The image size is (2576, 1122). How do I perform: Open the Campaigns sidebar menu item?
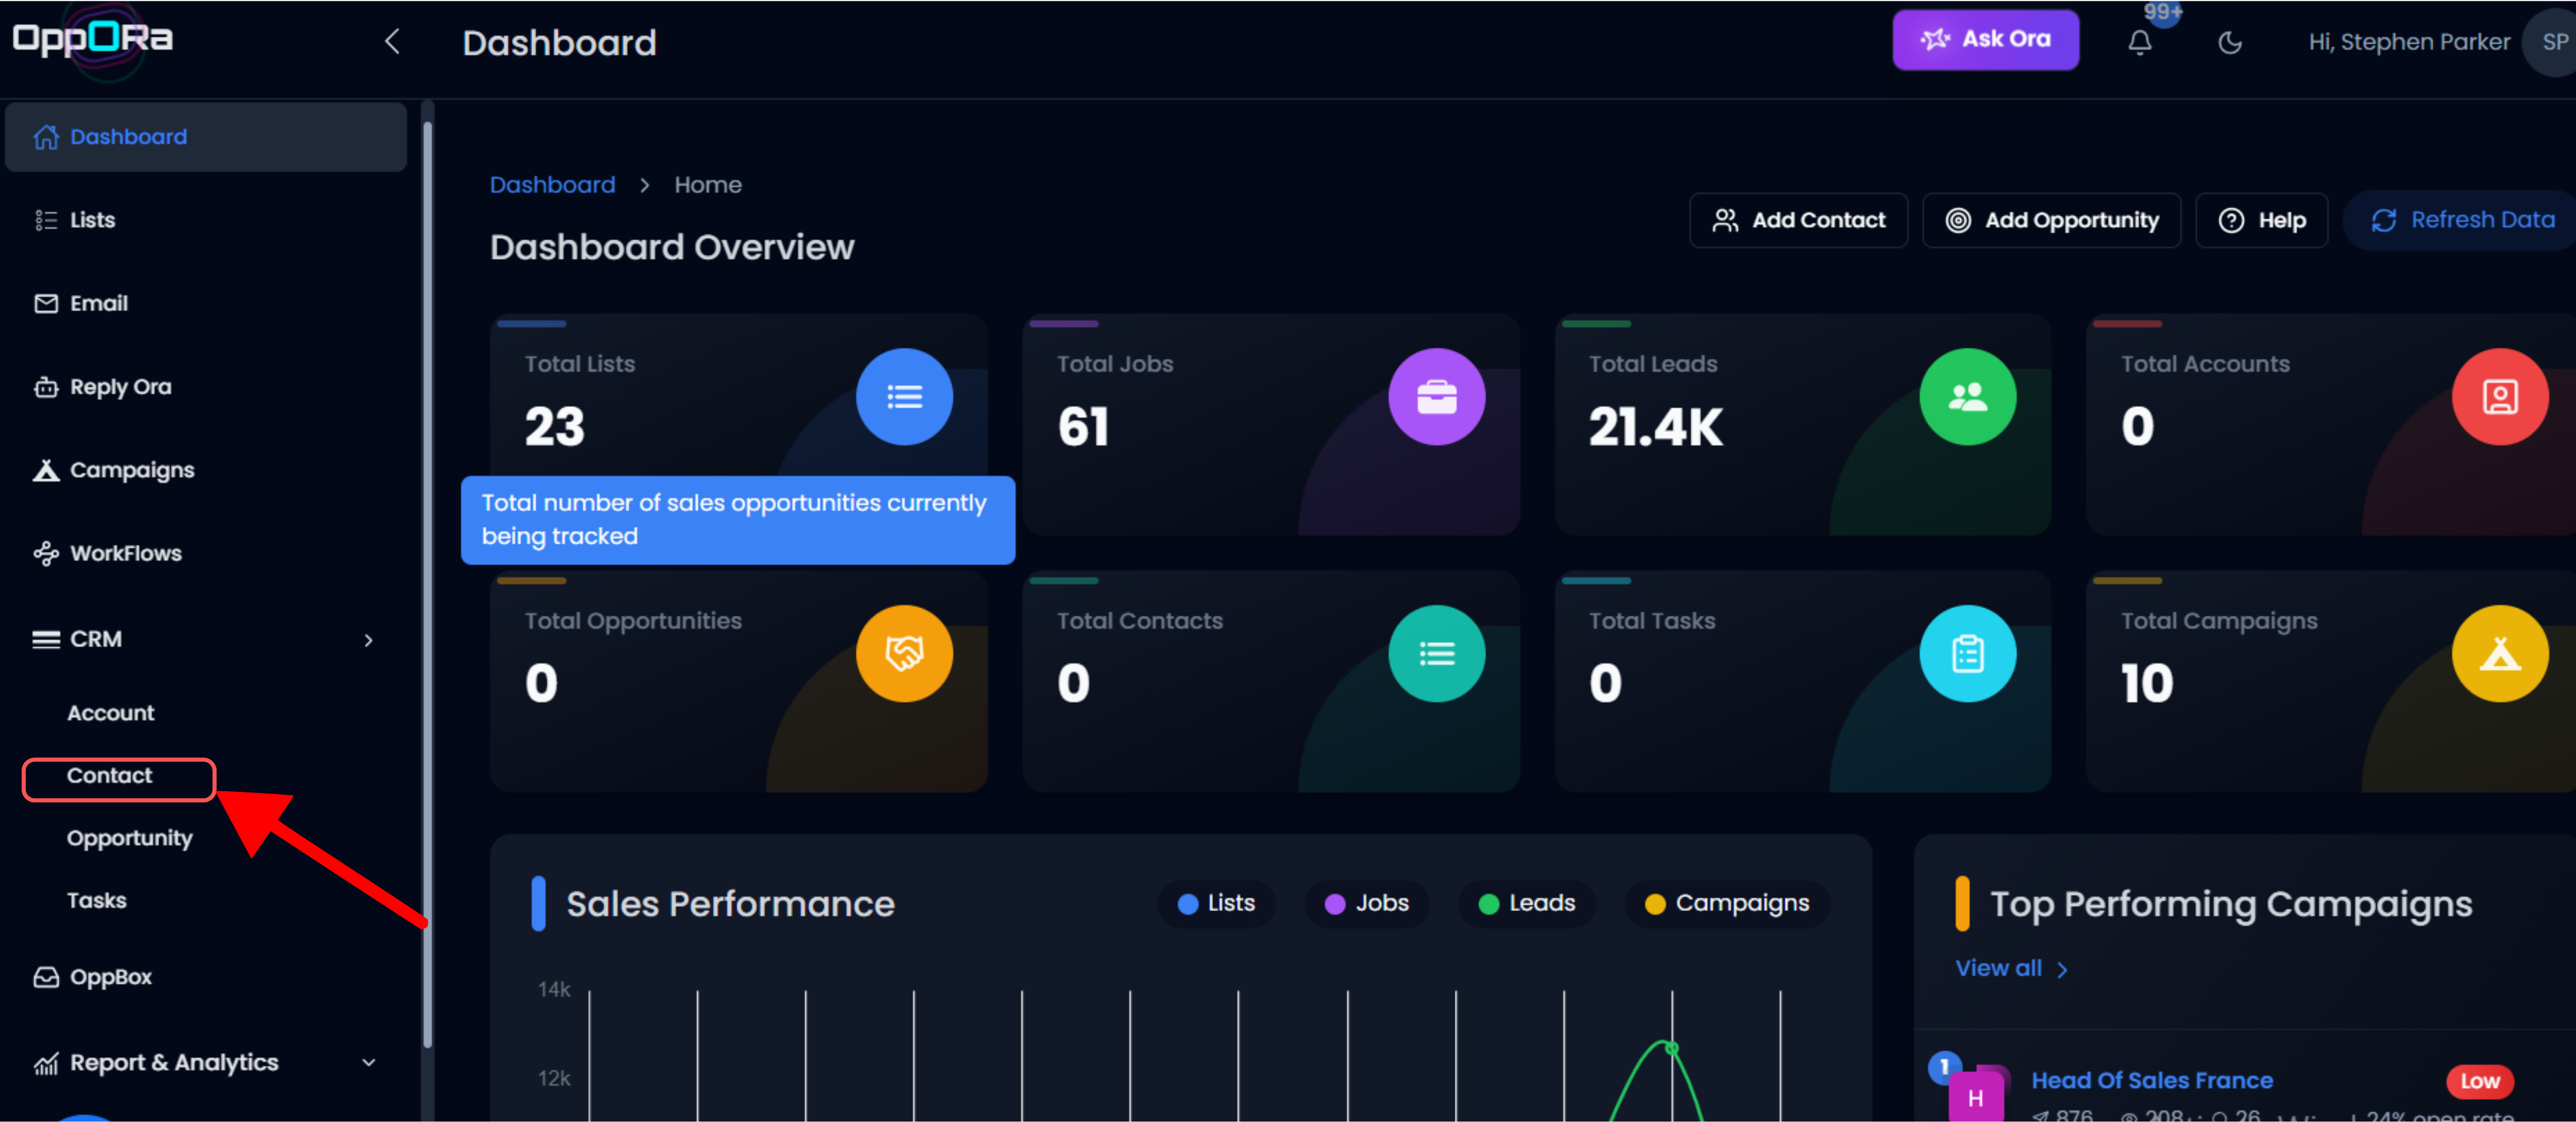pyautogui.click(x=131, y=470)
